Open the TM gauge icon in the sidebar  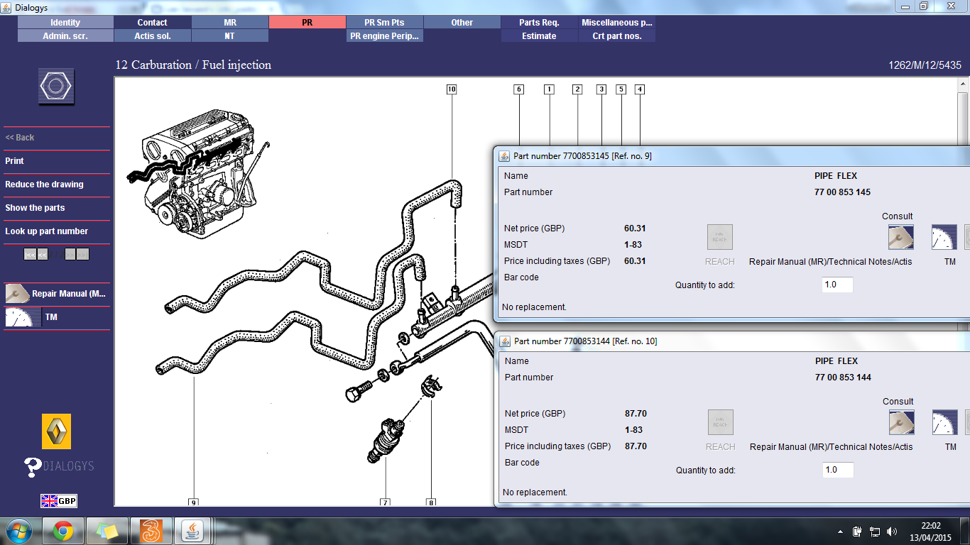[23, 317]
